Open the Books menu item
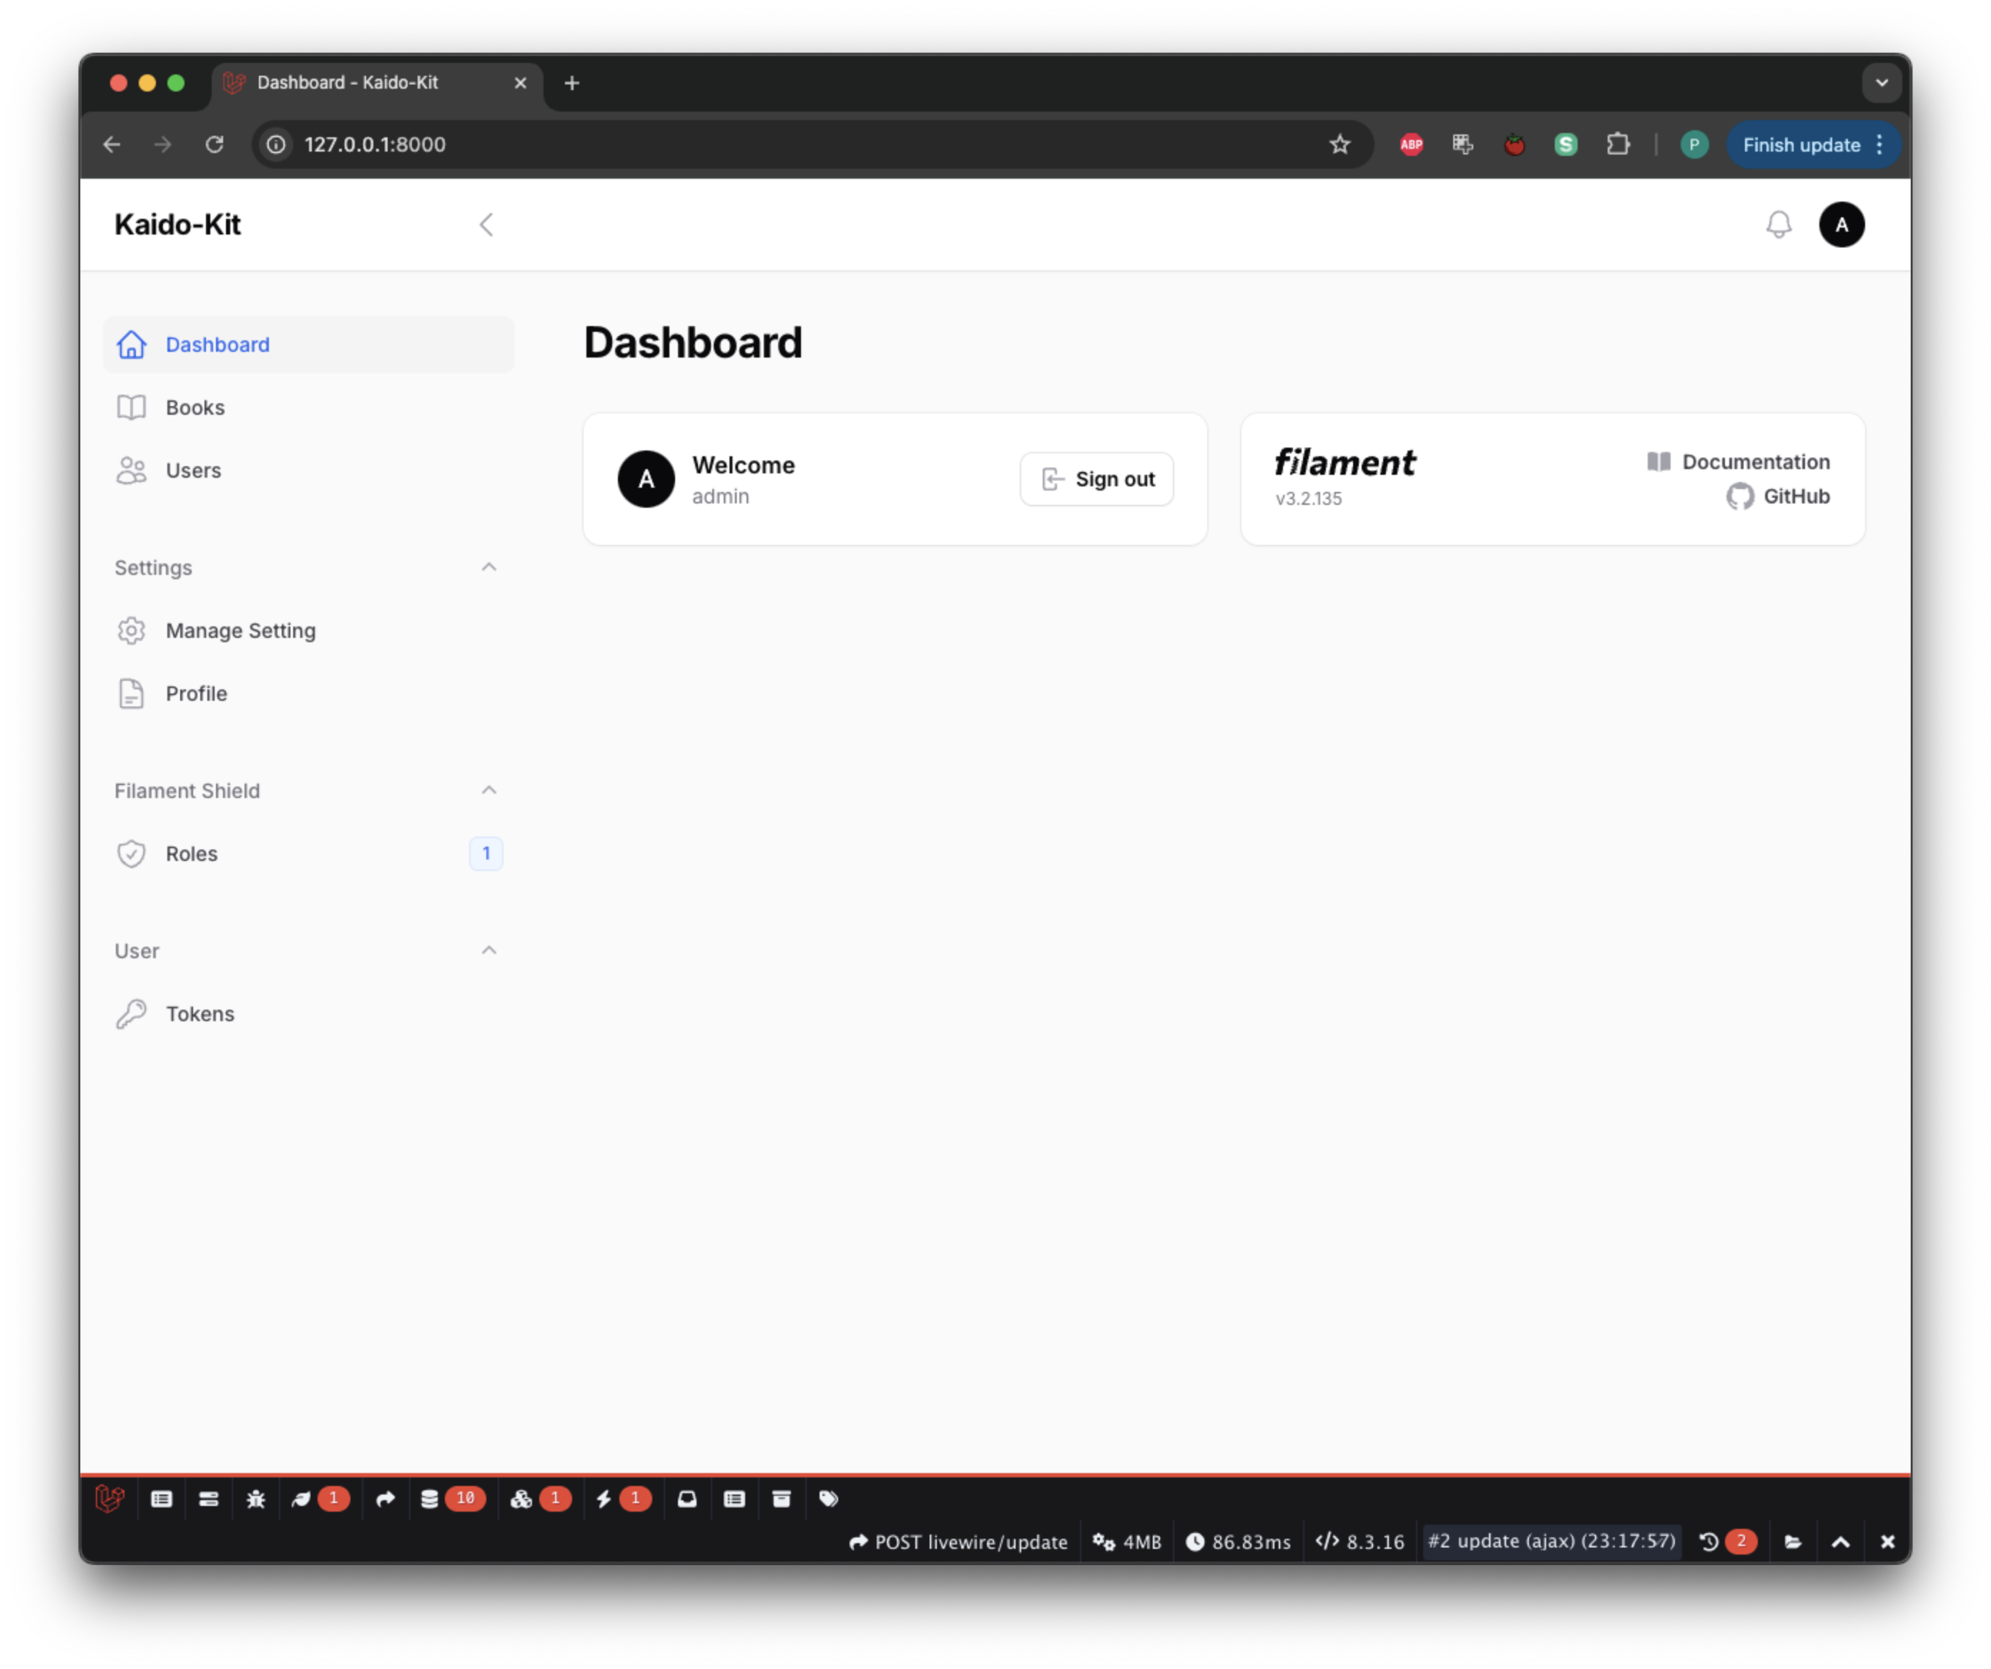 [195, 408]
